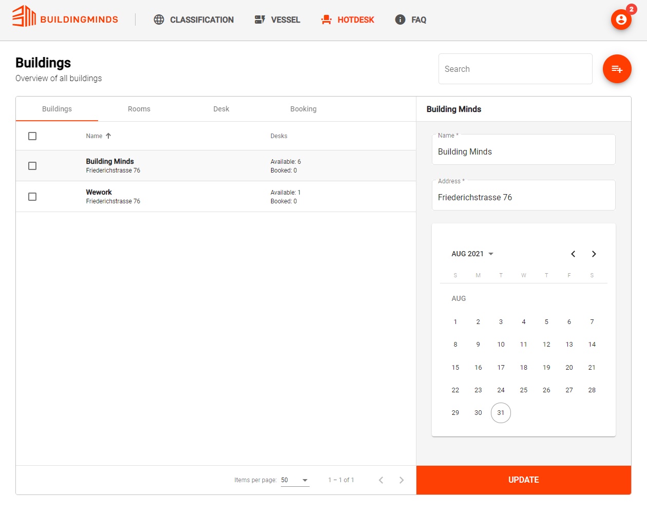Go to previous page of table
This screenshot has height=514, width=647.
[381, 480]
